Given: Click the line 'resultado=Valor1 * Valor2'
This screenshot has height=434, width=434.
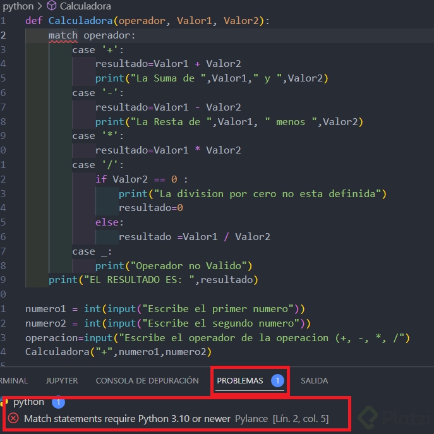Looking at the screenshot, I should click(168, 150).
